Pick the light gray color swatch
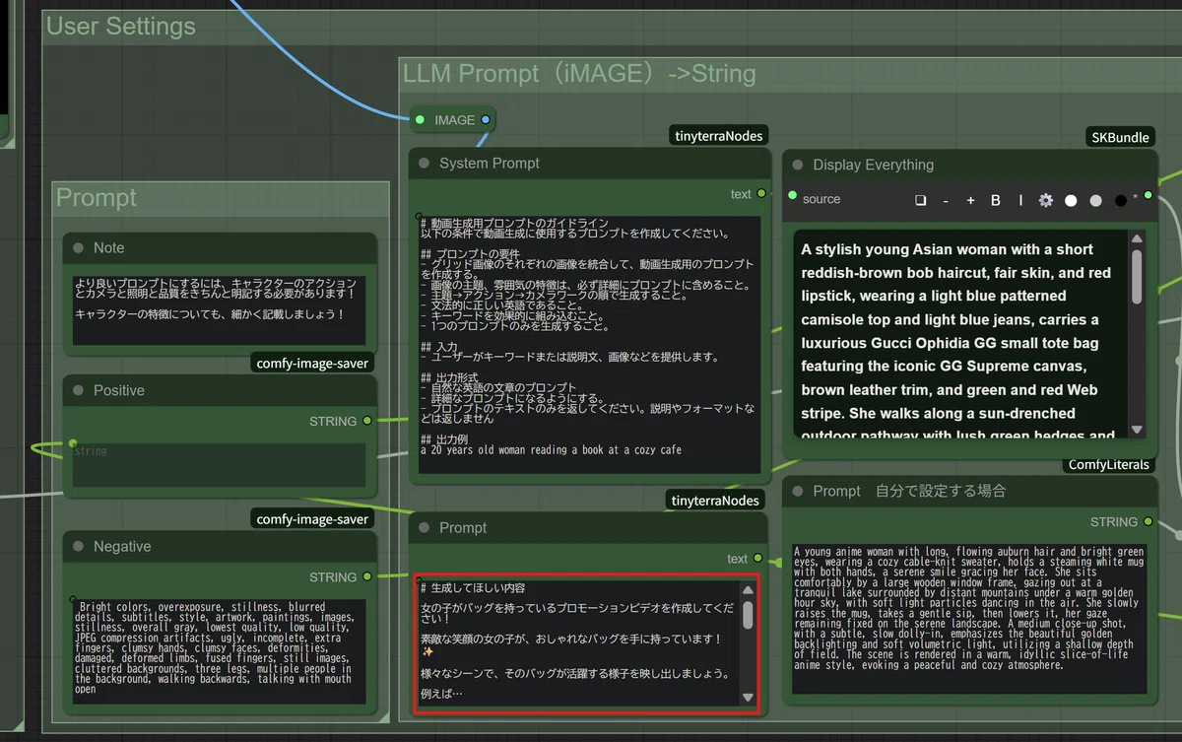1182x742 pixels. tap(1095, 200)
